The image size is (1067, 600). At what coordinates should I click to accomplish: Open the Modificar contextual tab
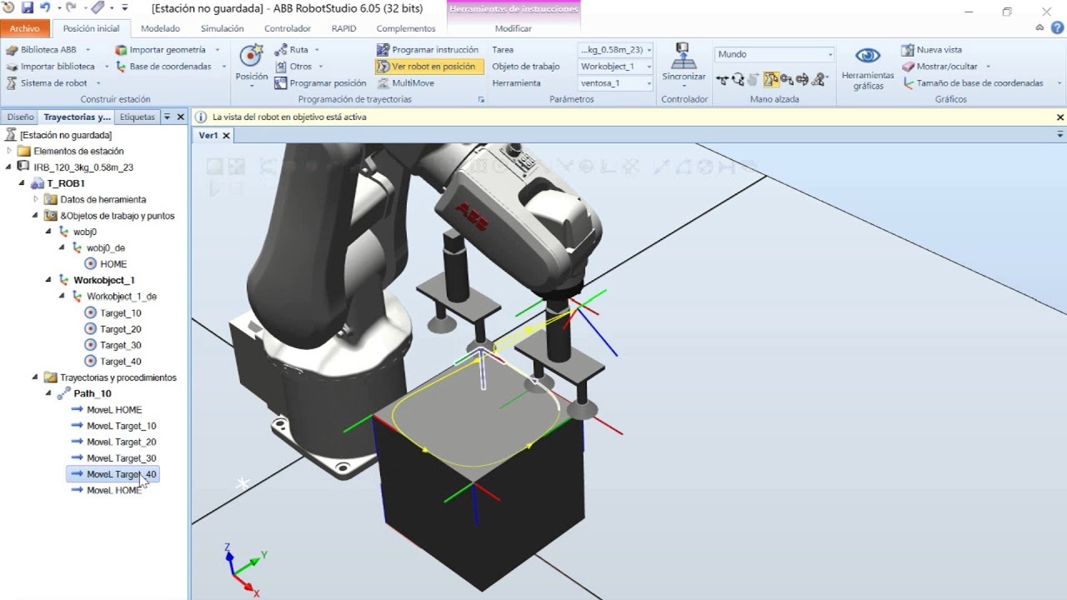(513, 28)
